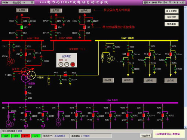Open the 快捷菜单 button at top right
The height and width of the screenshot is (140, 187).
[172, 24]
